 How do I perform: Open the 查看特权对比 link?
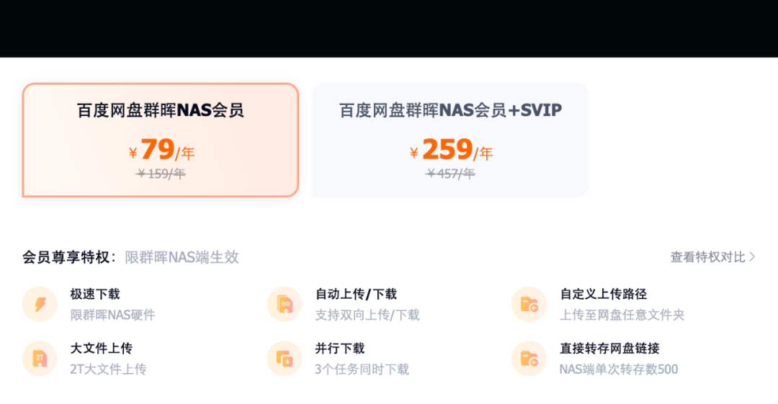point(707,257)
